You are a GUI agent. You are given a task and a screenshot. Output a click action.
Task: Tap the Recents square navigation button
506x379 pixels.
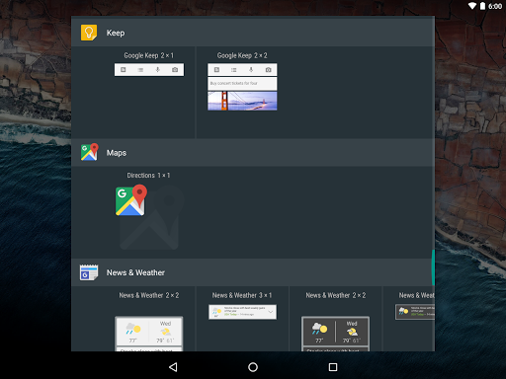point(333,367)
